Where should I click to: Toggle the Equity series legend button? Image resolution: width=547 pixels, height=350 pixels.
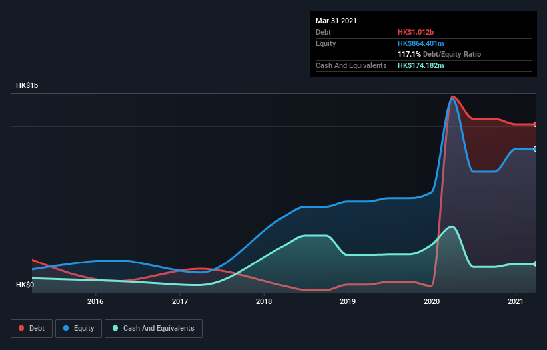(79, 329)
